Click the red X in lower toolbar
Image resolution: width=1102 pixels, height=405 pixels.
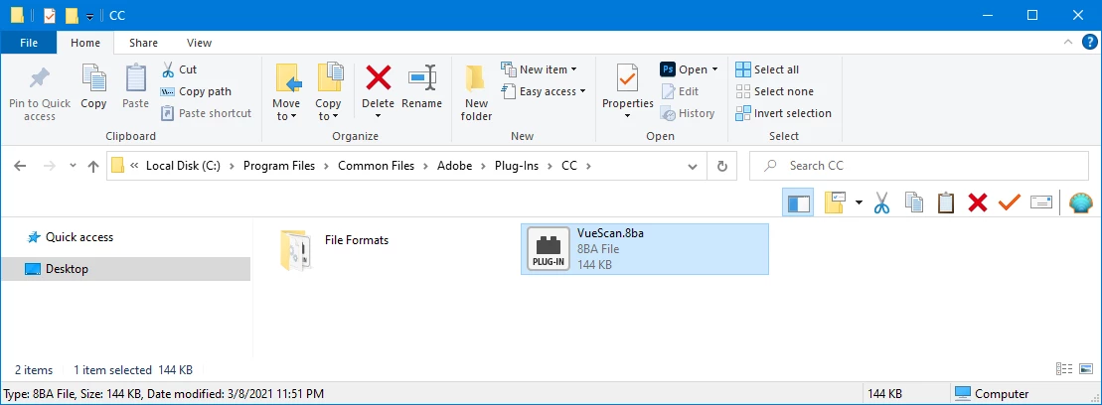[978, 202]
